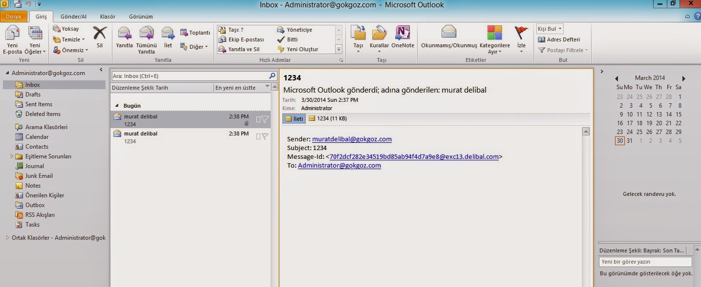
Task: Open Adres Defteri address book
Action: coord(559,39)
